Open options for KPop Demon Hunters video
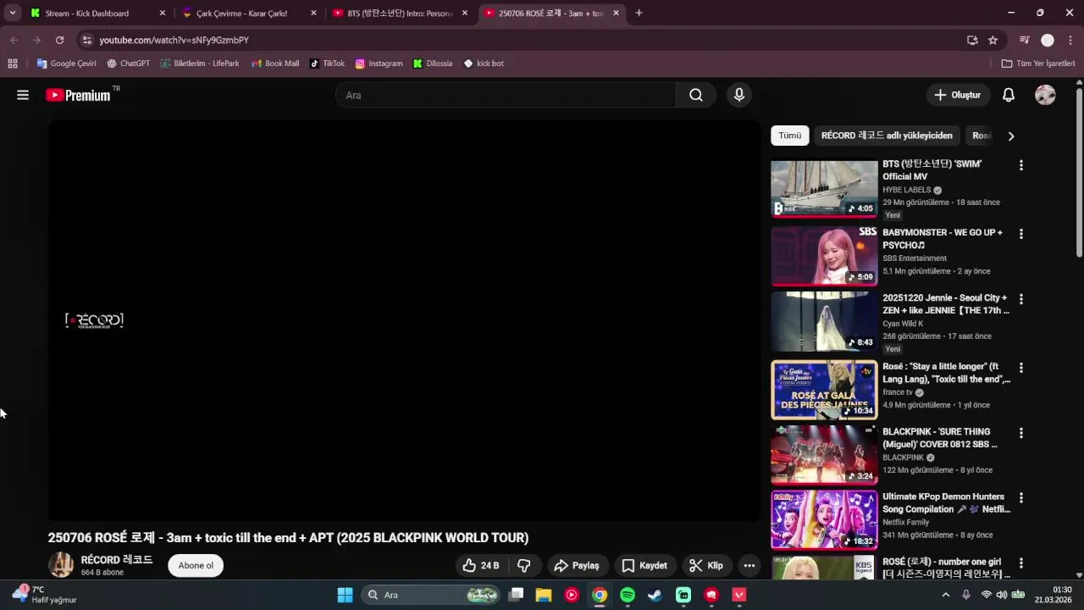 [1020, 498]
